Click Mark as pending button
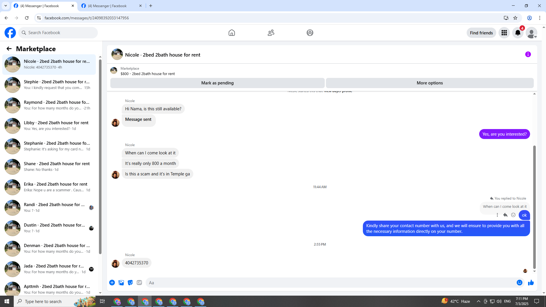Image resolution: width=546 pixels, height=307 pixels. coord(217,83)
